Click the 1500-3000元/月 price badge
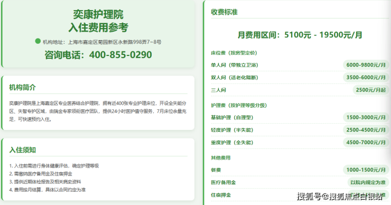391x205 pixels. tap(366, 117)
